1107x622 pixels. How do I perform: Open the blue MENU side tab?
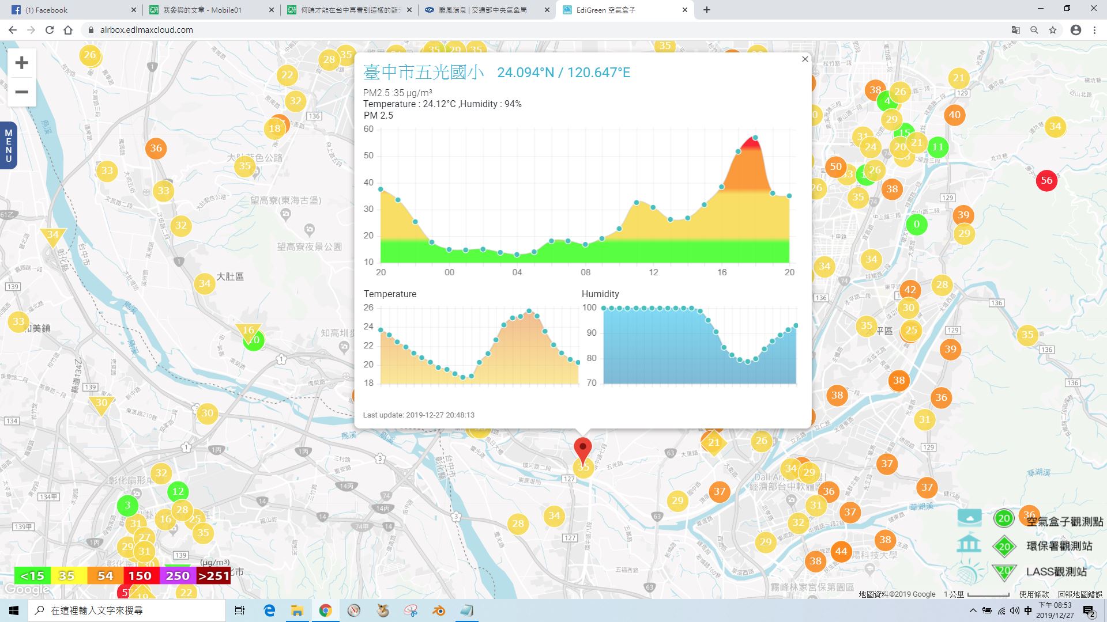tap(8, 146)
